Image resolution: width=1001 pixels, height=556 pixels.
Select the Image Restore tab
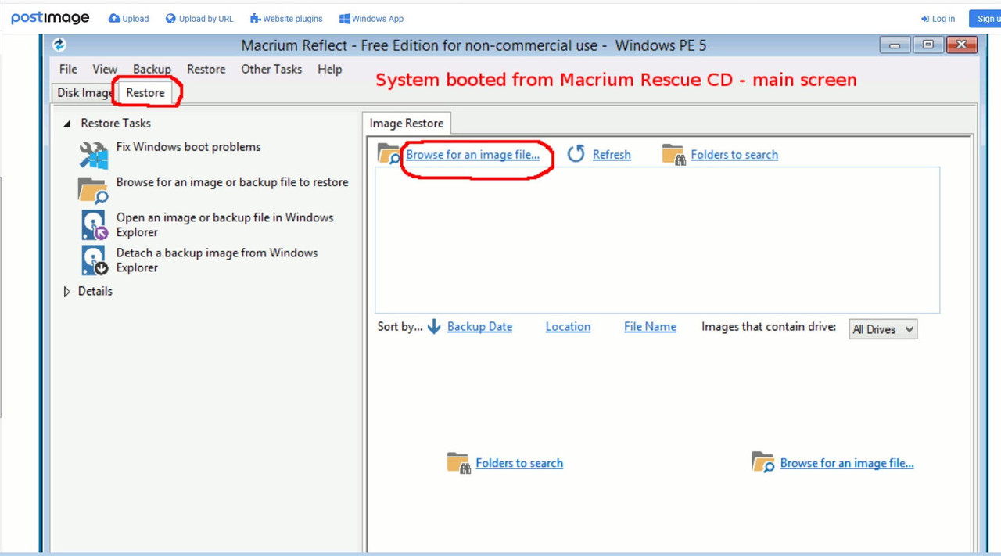407,123
